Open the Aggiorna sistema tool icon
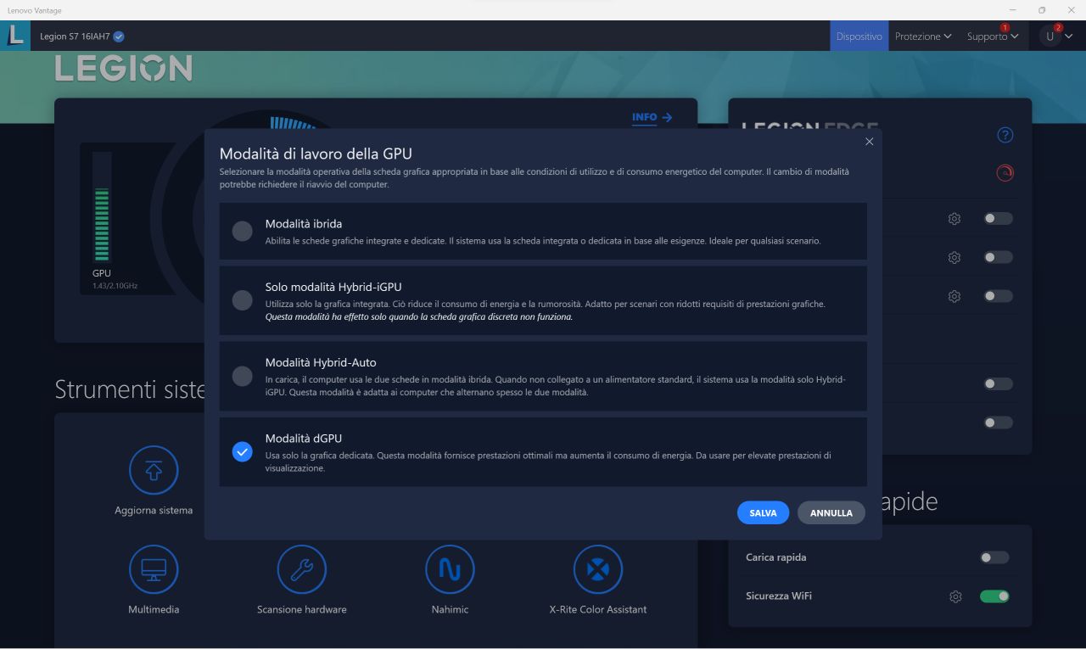1086x649 pixels. pyautogui.click(x=154, y=470)
